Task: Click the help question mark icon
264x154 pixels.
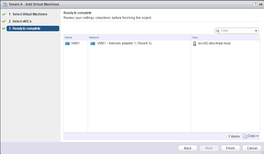Action: (255, 4)
